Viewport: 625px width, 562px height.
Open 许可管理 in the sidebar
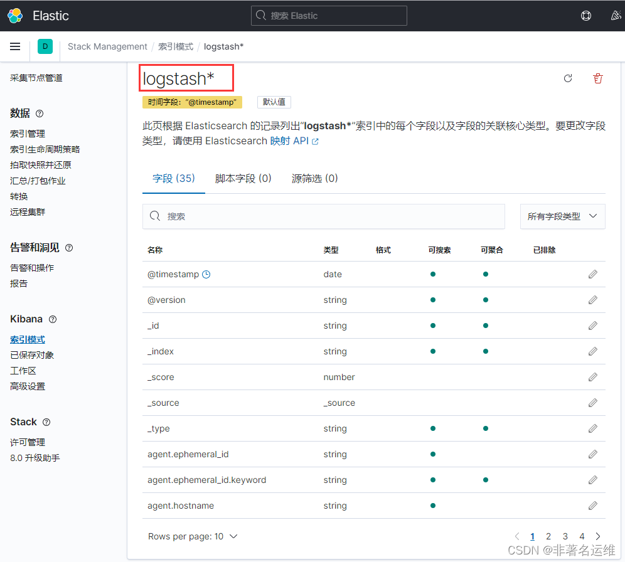click(28, 442)
